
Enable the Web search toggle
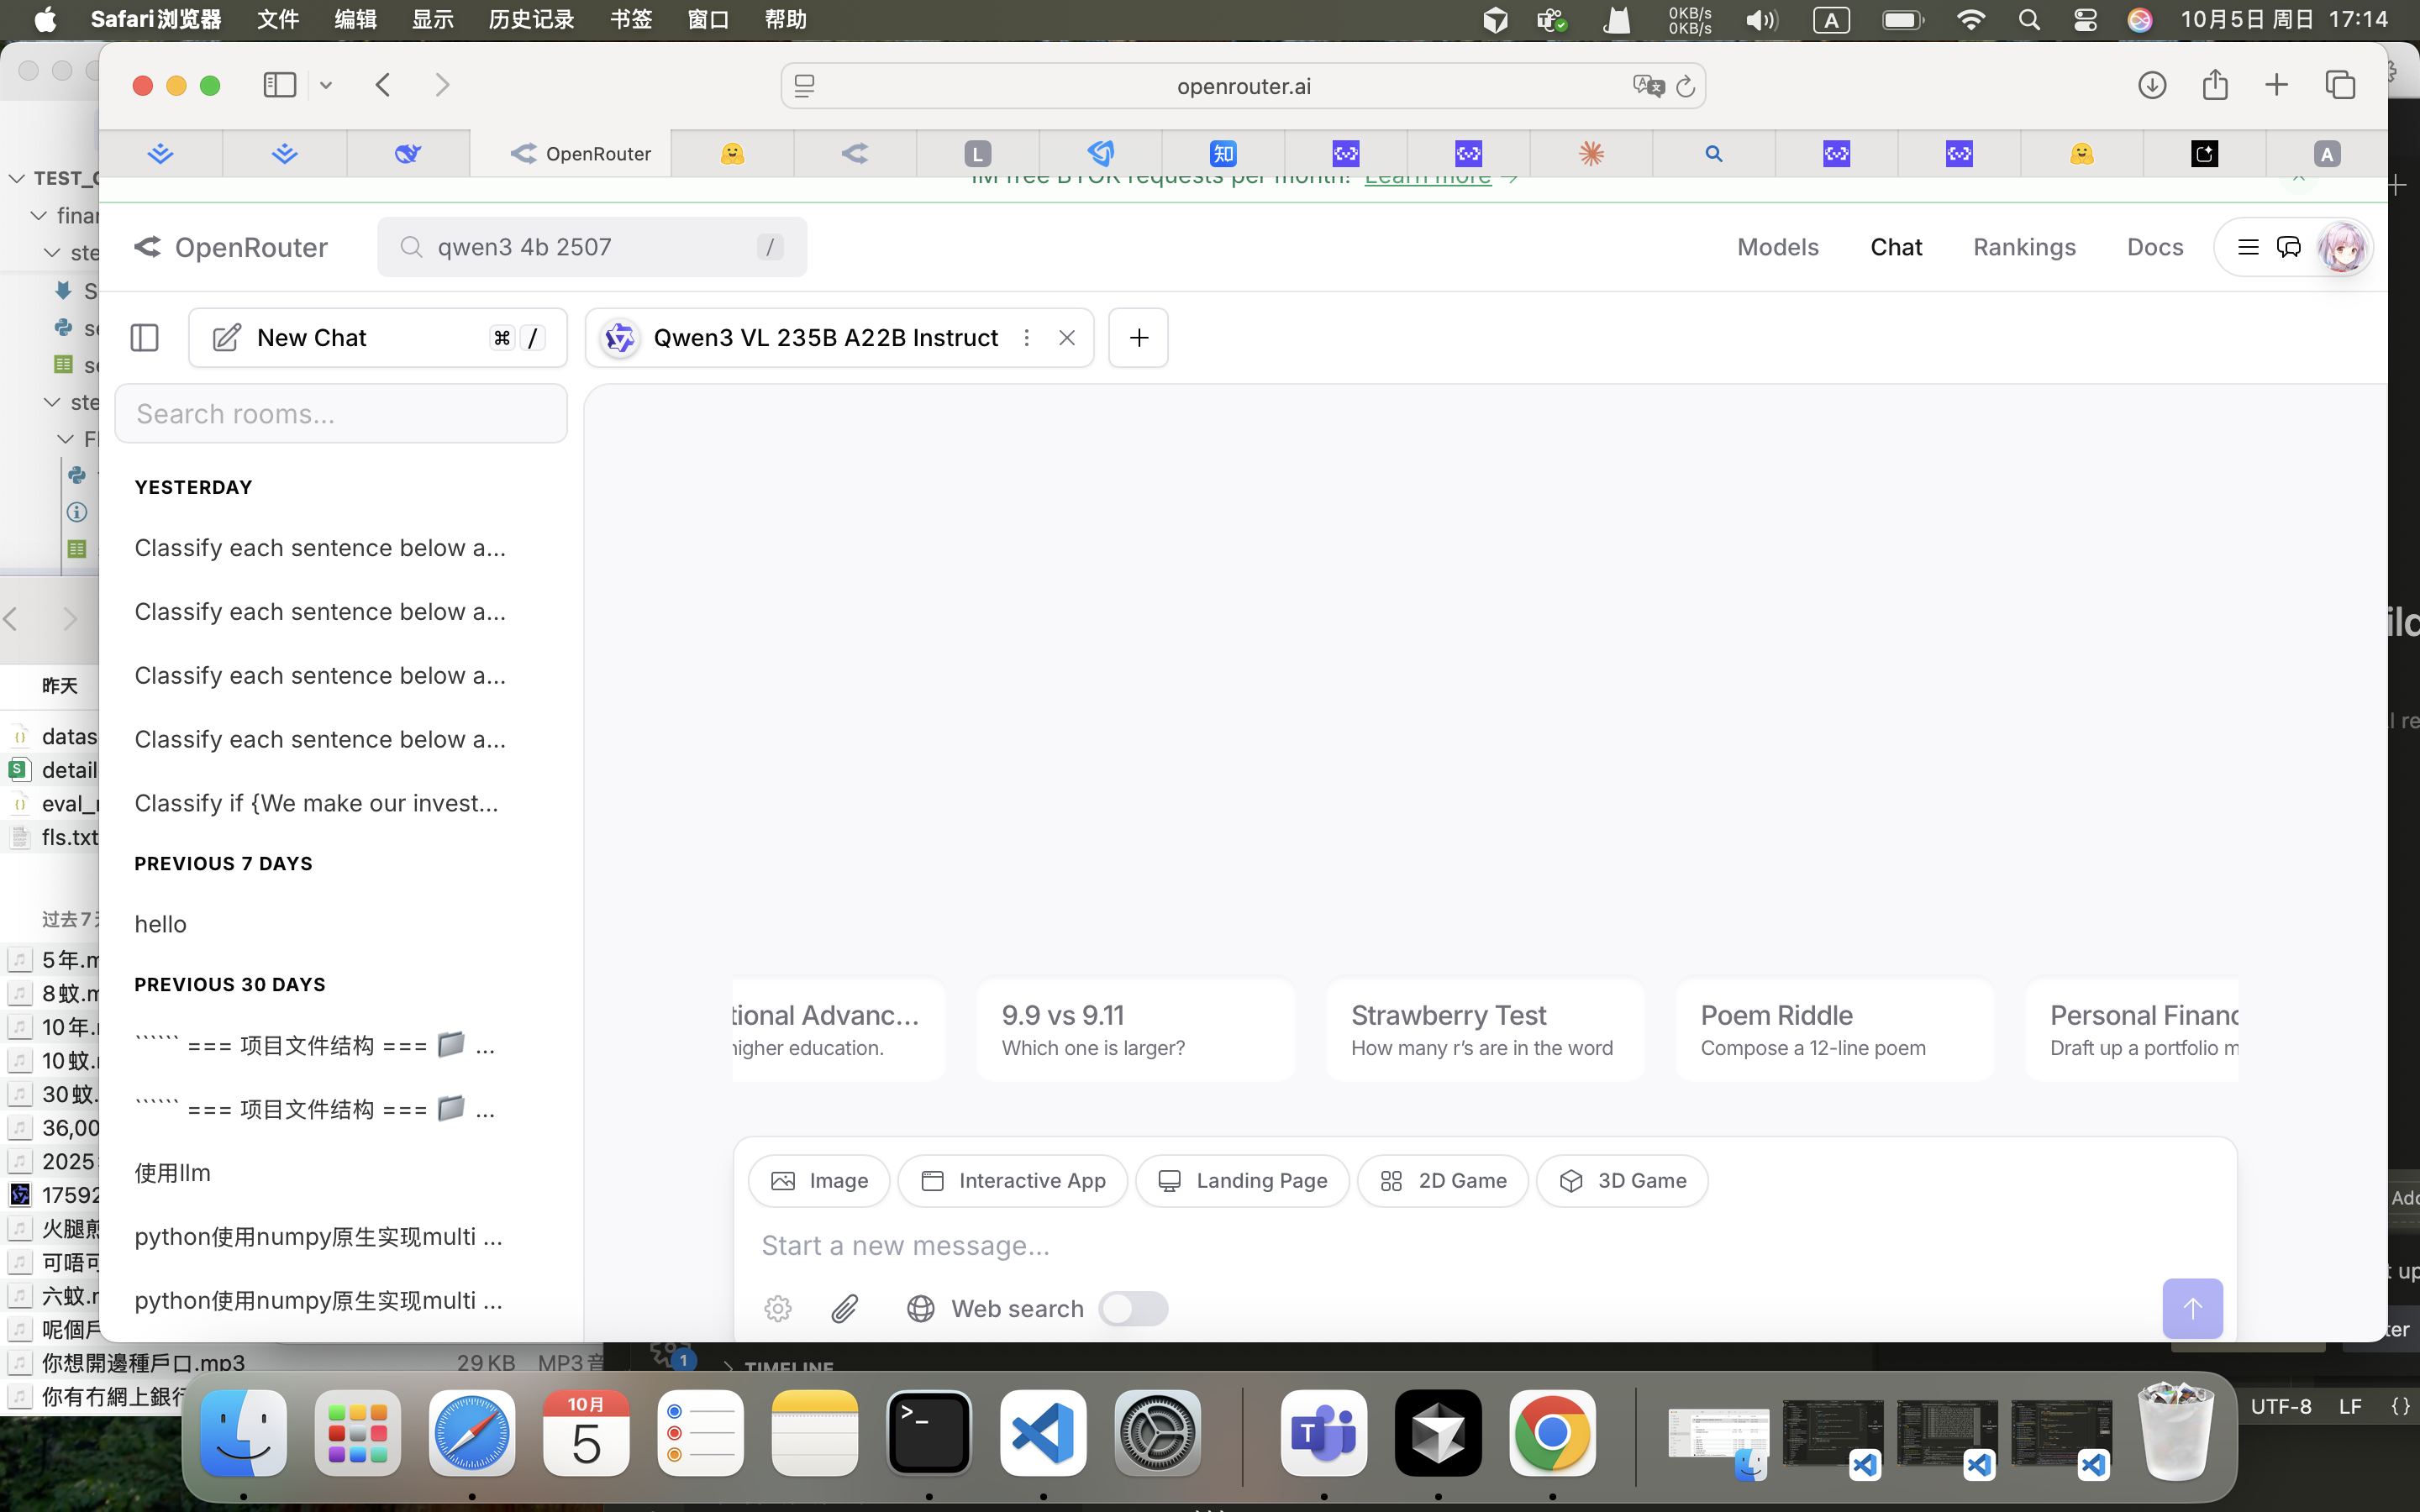click(1132, 1308)
